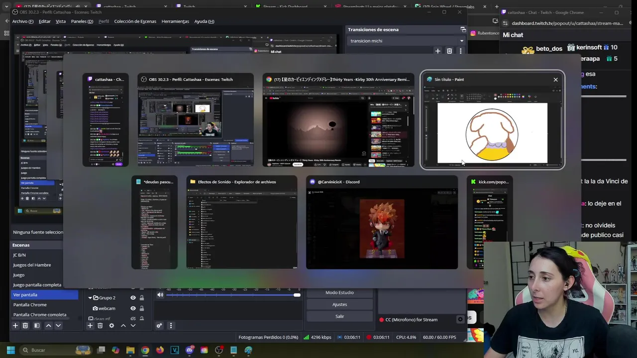
Task: Open Firefox from the taskbar
Action: click(160, 350)
